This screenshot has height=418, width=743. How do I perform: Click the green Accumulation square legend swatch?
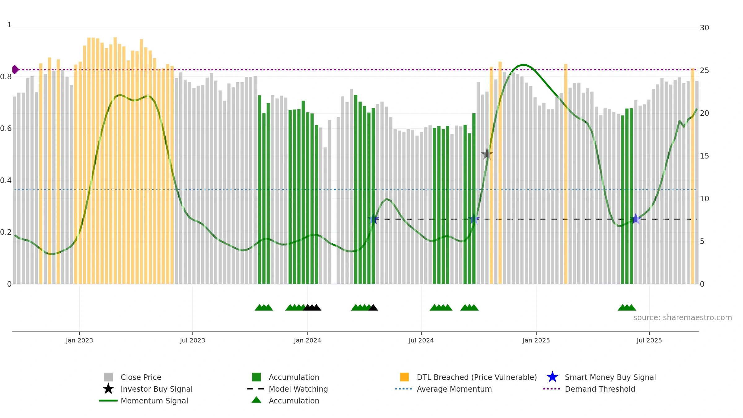coord(256,377)
